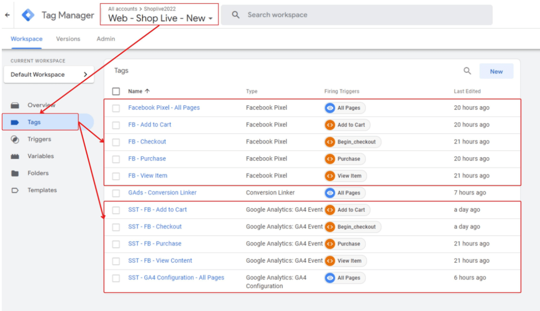Expand the Default Workspace selector
This screenshot has height=311, width=540.
[49, 74]
